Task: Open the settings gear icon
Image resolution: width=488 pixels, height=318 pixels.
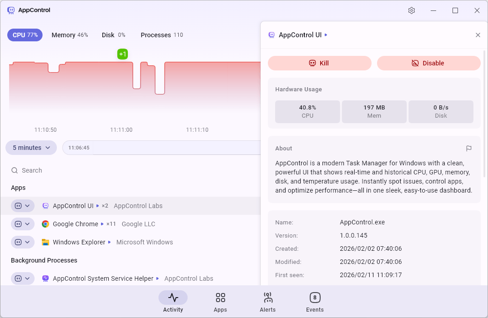Action: point(412,10)
